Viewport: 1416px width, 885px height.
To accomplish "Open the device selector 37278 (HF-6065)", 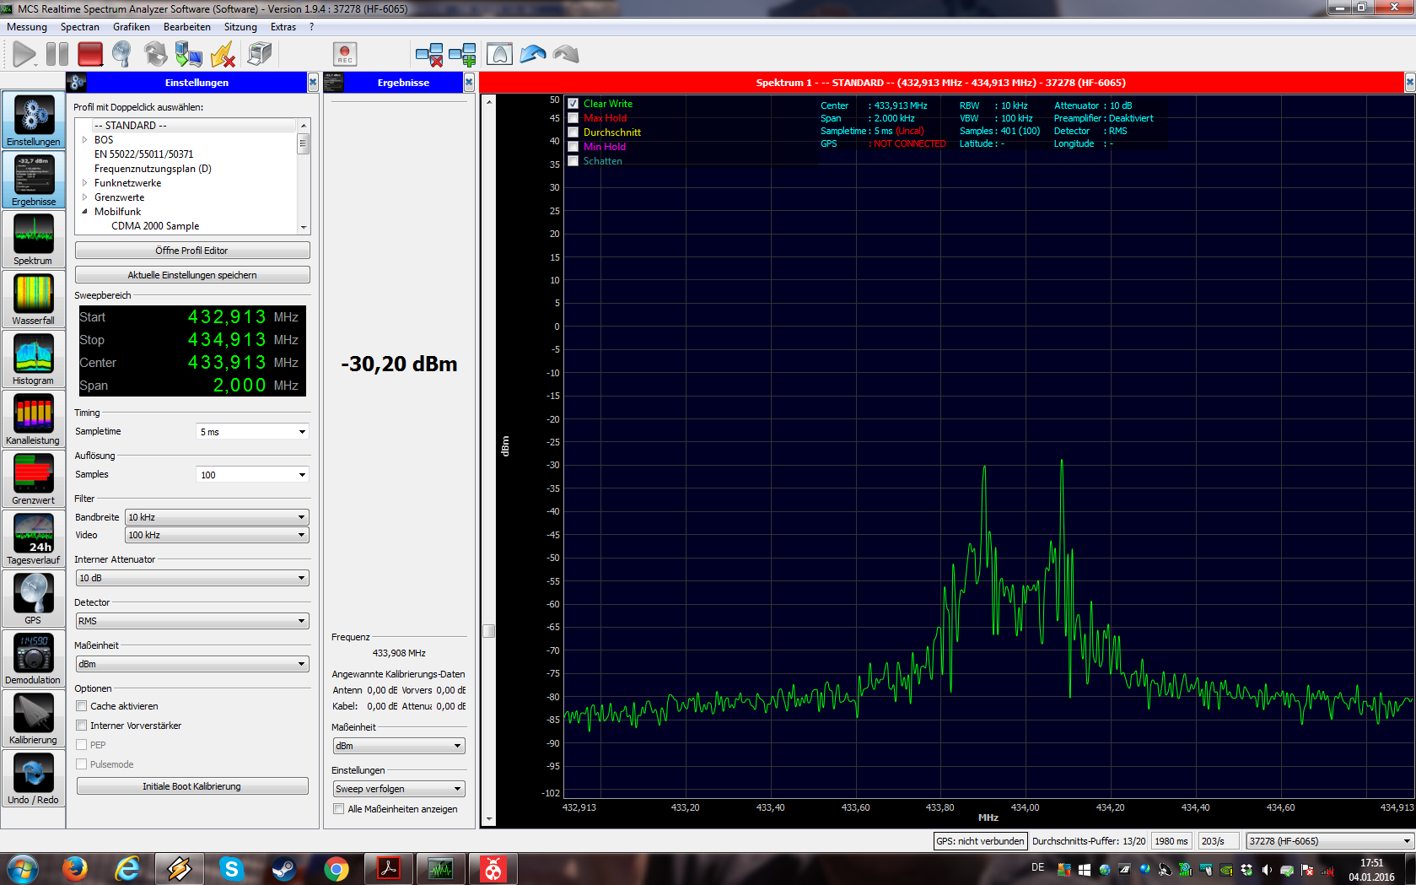I will 1330,841.
